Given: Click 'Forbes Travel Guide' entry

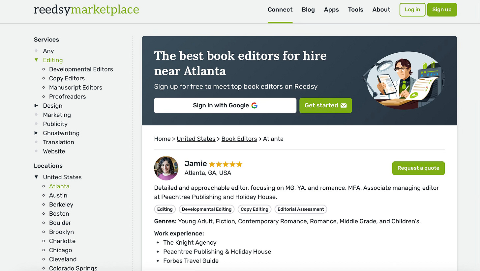Looking at the screenshot, I should tap(191, 261).
